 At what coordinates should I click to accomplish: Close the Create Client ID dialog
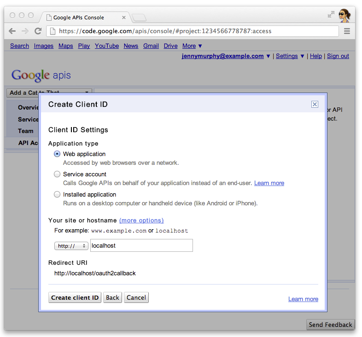point(315,105)
